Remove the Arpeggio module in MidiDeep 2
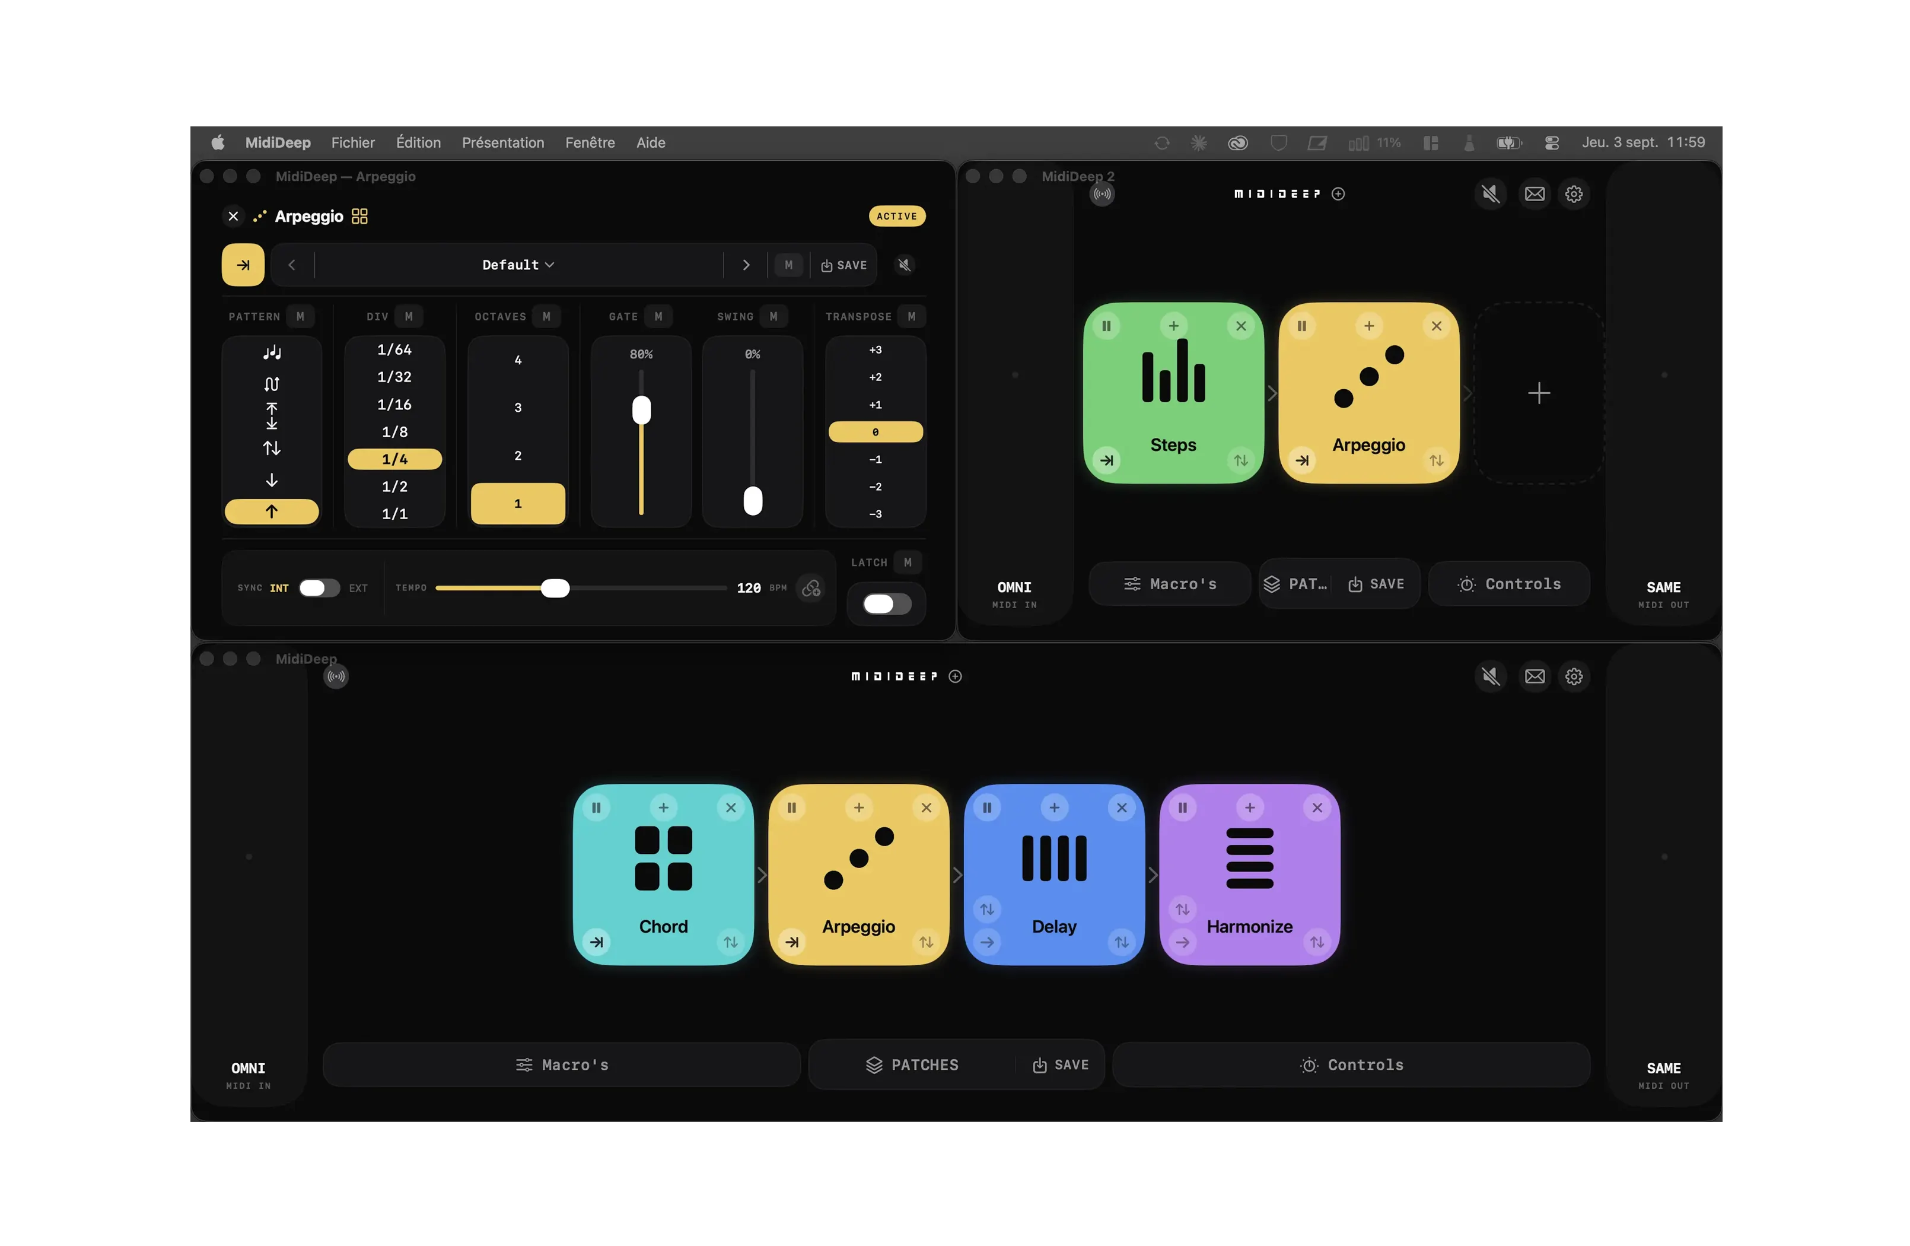Screen dimensions: 1910x1246 point(1437,326)
